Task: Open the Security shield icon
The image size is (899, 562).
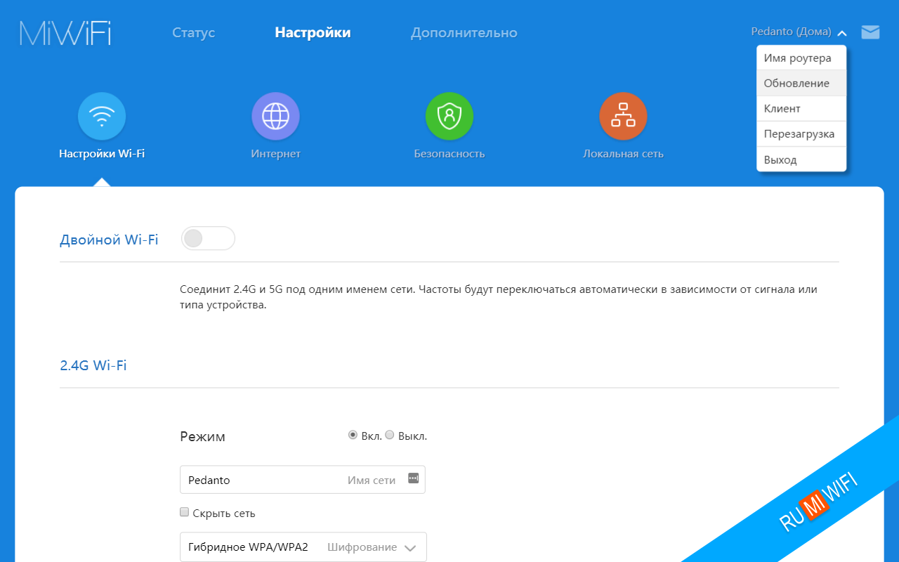Action: pyautogui.click(x=449, y=116)
